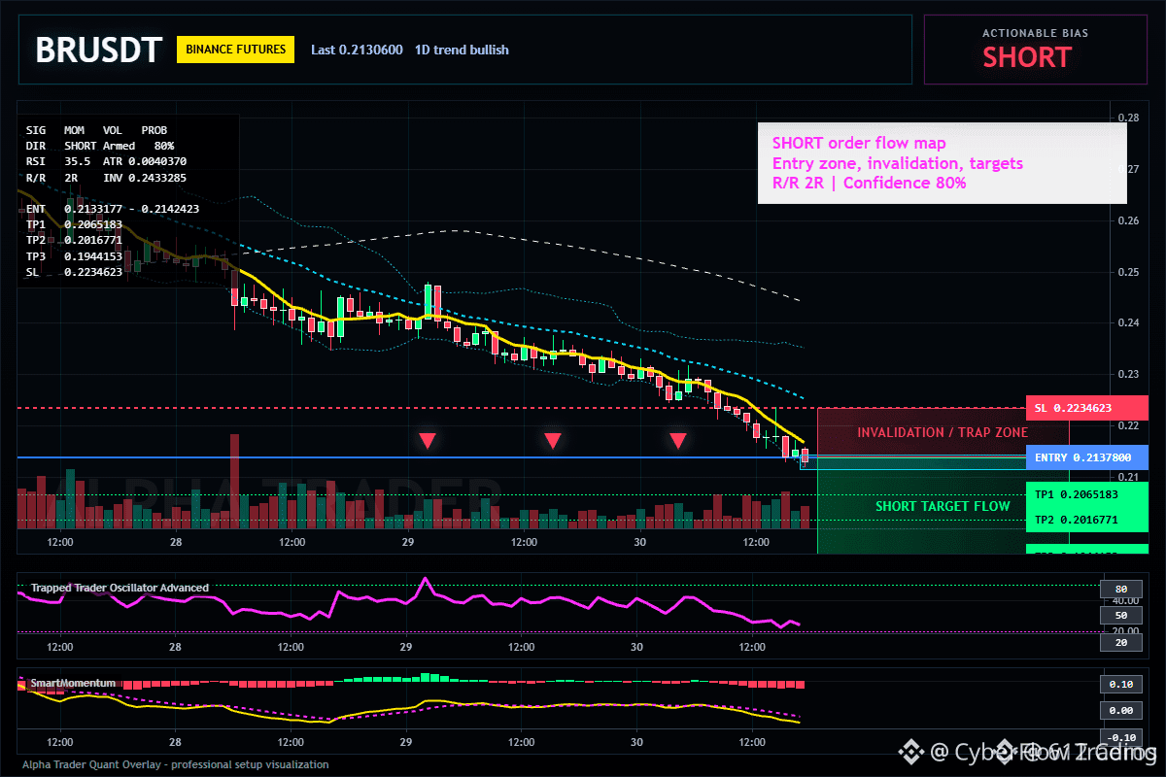This screenshot has width=1166, height=777.
Task: Click the tall green candle at date 29
Action: [428, 300]
